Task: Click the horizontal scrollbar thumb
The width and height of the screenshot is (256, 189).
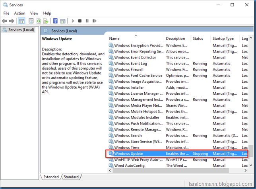Action: 171,171
